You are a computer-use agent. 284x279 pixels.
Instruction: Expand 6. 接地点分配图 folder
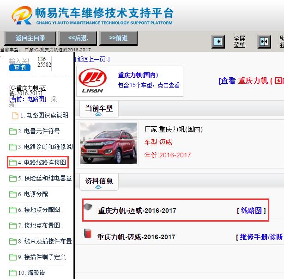(39, 210)
